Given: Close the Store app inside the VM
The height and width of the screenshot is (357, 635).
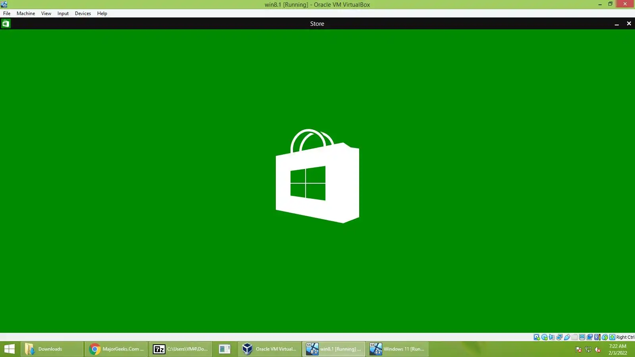Looking at the screenshot, I should 629,24.
